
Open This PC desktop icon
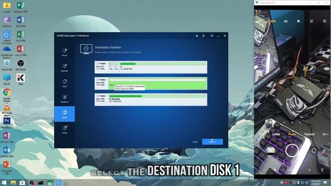7,79
